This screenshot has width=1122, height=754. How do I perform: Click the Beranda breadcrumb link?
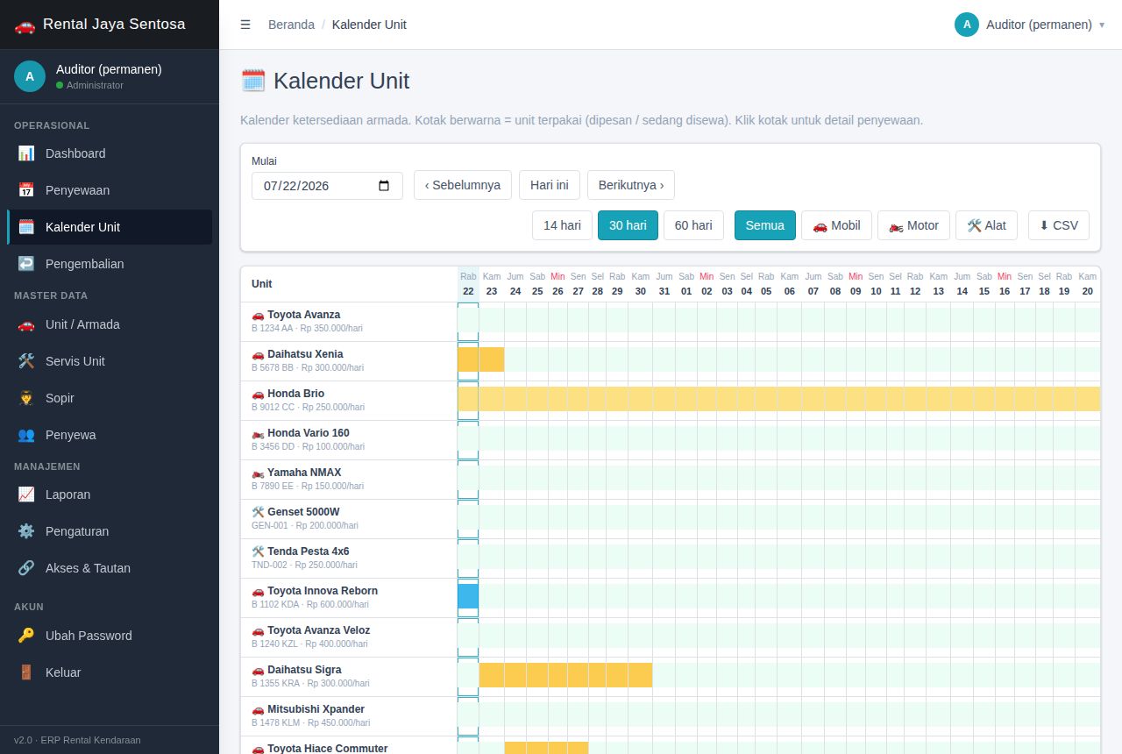click(x=291, y=25)
